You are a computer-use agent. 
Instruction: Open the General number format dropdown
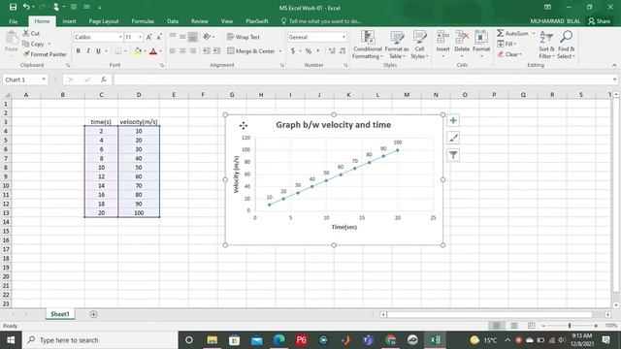pyautogui.click(x=343, y=37)
